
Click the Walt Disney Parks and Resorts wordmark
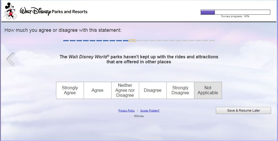point(54,12)
